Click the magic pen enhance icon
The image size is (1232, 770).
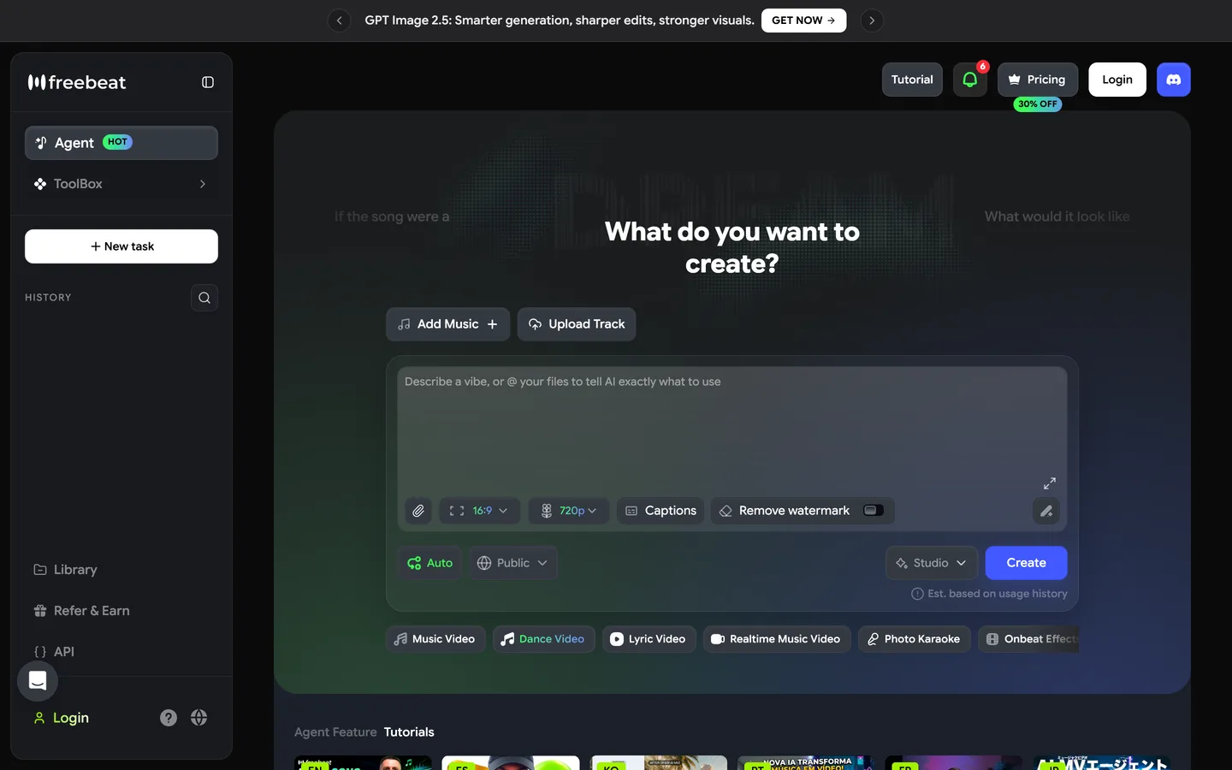coord(1046,511)
